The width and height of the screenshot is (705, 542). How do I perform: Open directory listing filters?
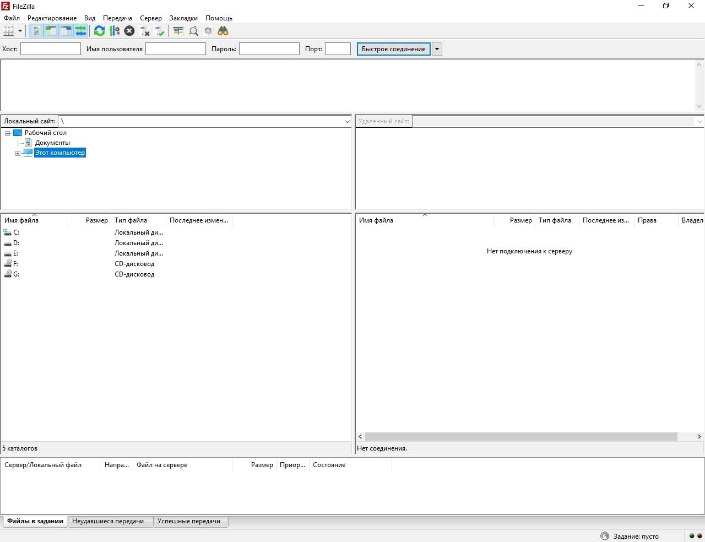[x=178, y=31]
